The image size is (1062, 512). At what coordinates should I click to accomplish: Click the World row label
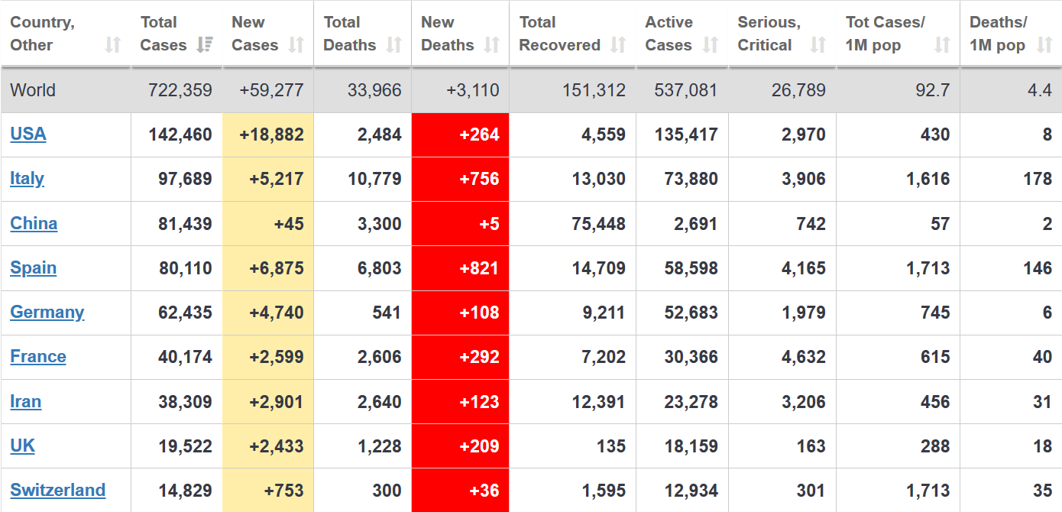click(x=33, y=90)
